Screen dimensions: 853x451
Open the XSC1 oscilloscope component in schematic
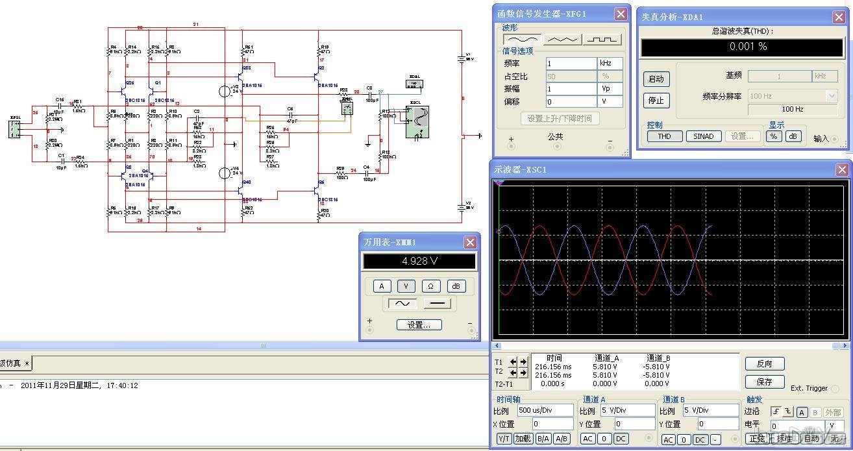pyautogui.click(x=418, y=123)
